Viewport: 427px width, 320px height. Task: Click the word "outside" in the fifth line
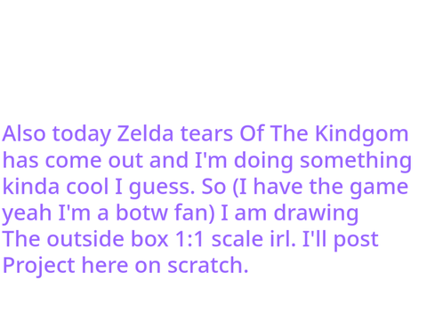coord(85,239)
